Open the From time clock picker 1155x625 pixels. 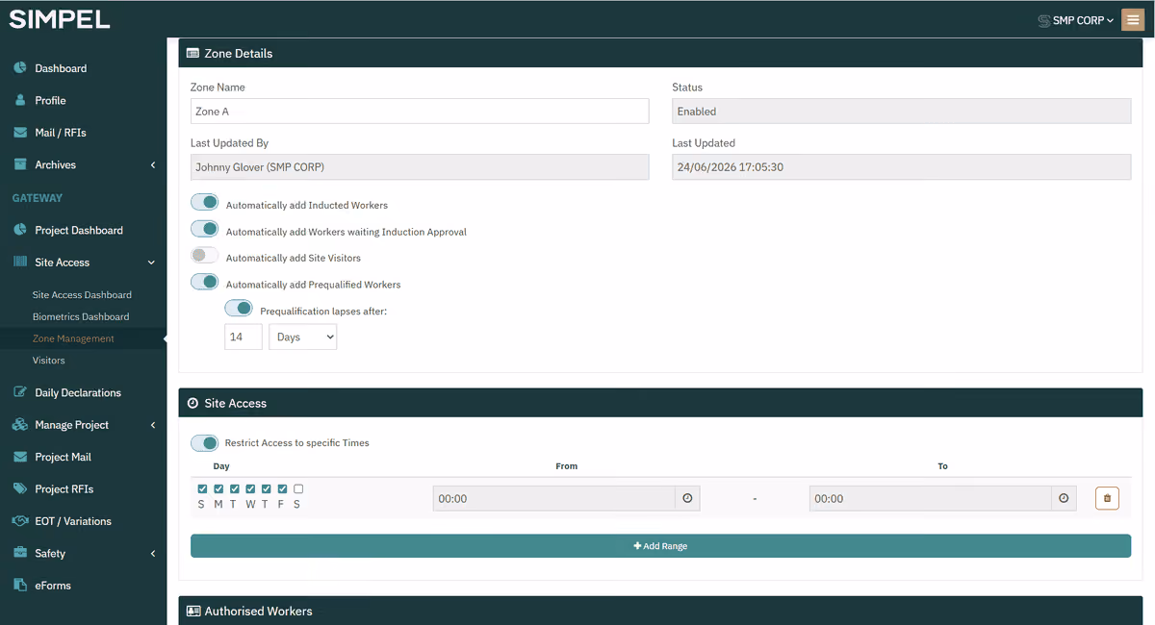687,498
